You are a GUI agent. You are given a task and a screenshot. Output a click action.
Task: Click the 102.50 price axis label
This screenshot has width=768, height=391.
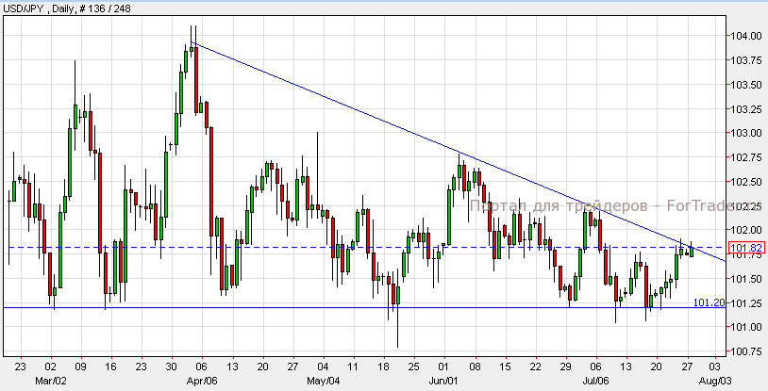(x=748, y=182)
